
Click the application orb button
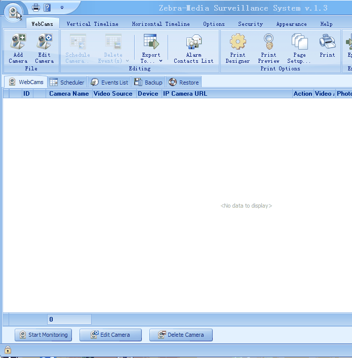click(x=13, y=12)
